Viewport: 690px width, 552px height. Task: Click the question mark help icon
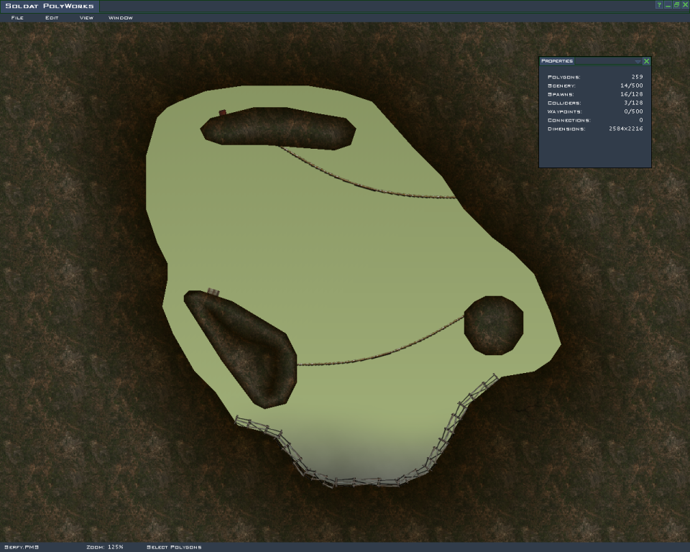tap(659, 5)
